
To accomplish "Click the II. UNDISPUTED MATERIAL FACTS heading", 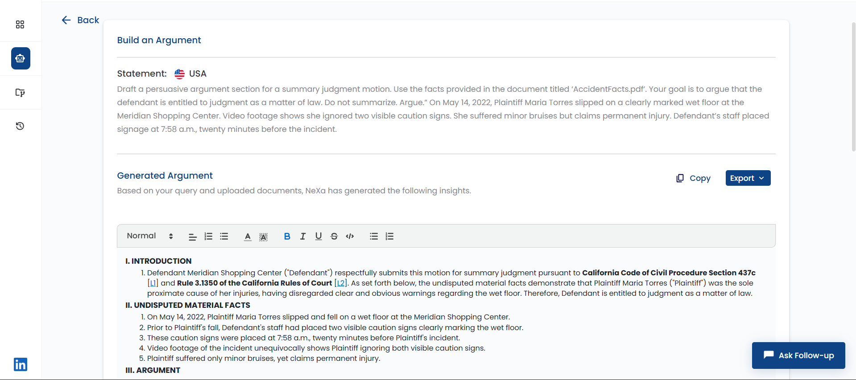I will [188, 305].
